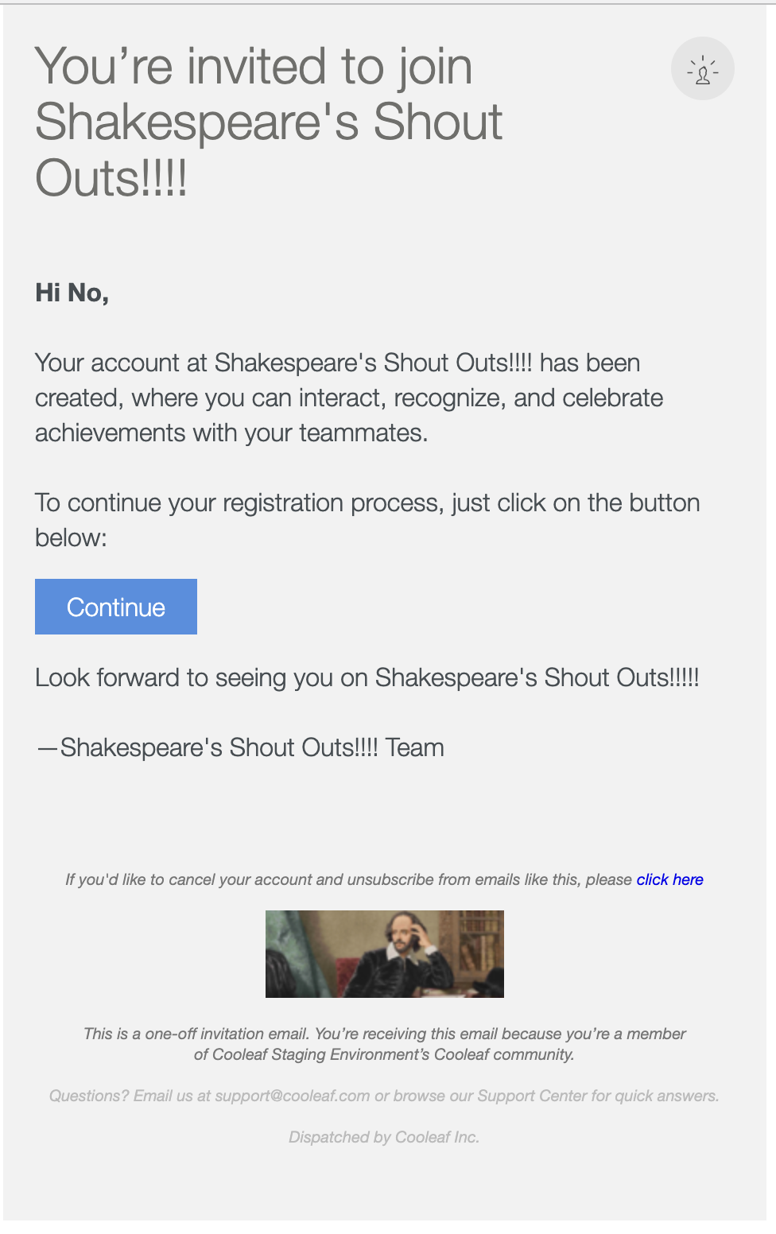Image resolution: width=776 pixels, height=1234 pixels.
Task: Click the "Hi No," greeting
Action: [x=72, y=293]
